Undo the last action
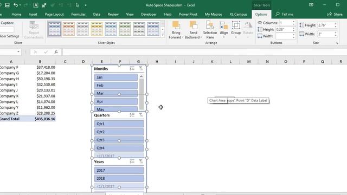Viewport: 347px width, 195px height. 16,5
